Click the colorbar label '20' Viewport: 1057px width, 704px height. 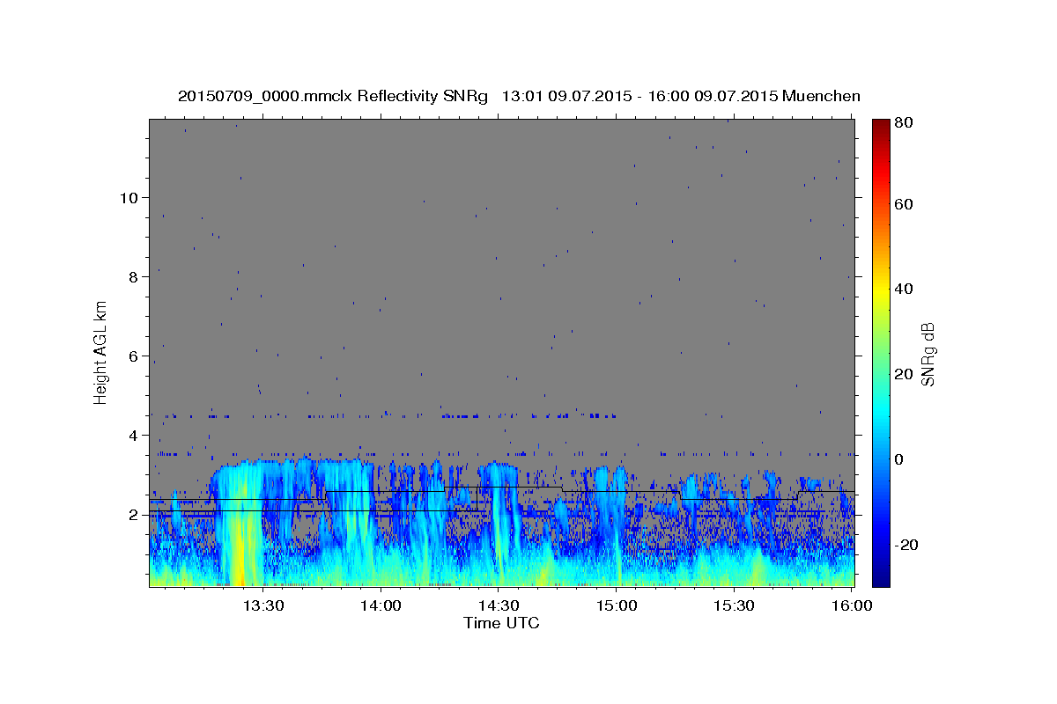903,374
